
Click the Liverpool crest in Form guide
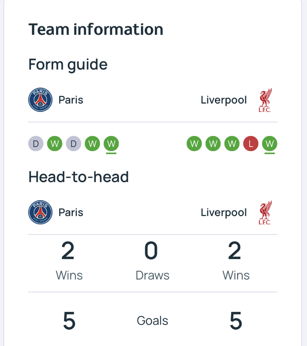pyautogui.click(x=265, y=100)
